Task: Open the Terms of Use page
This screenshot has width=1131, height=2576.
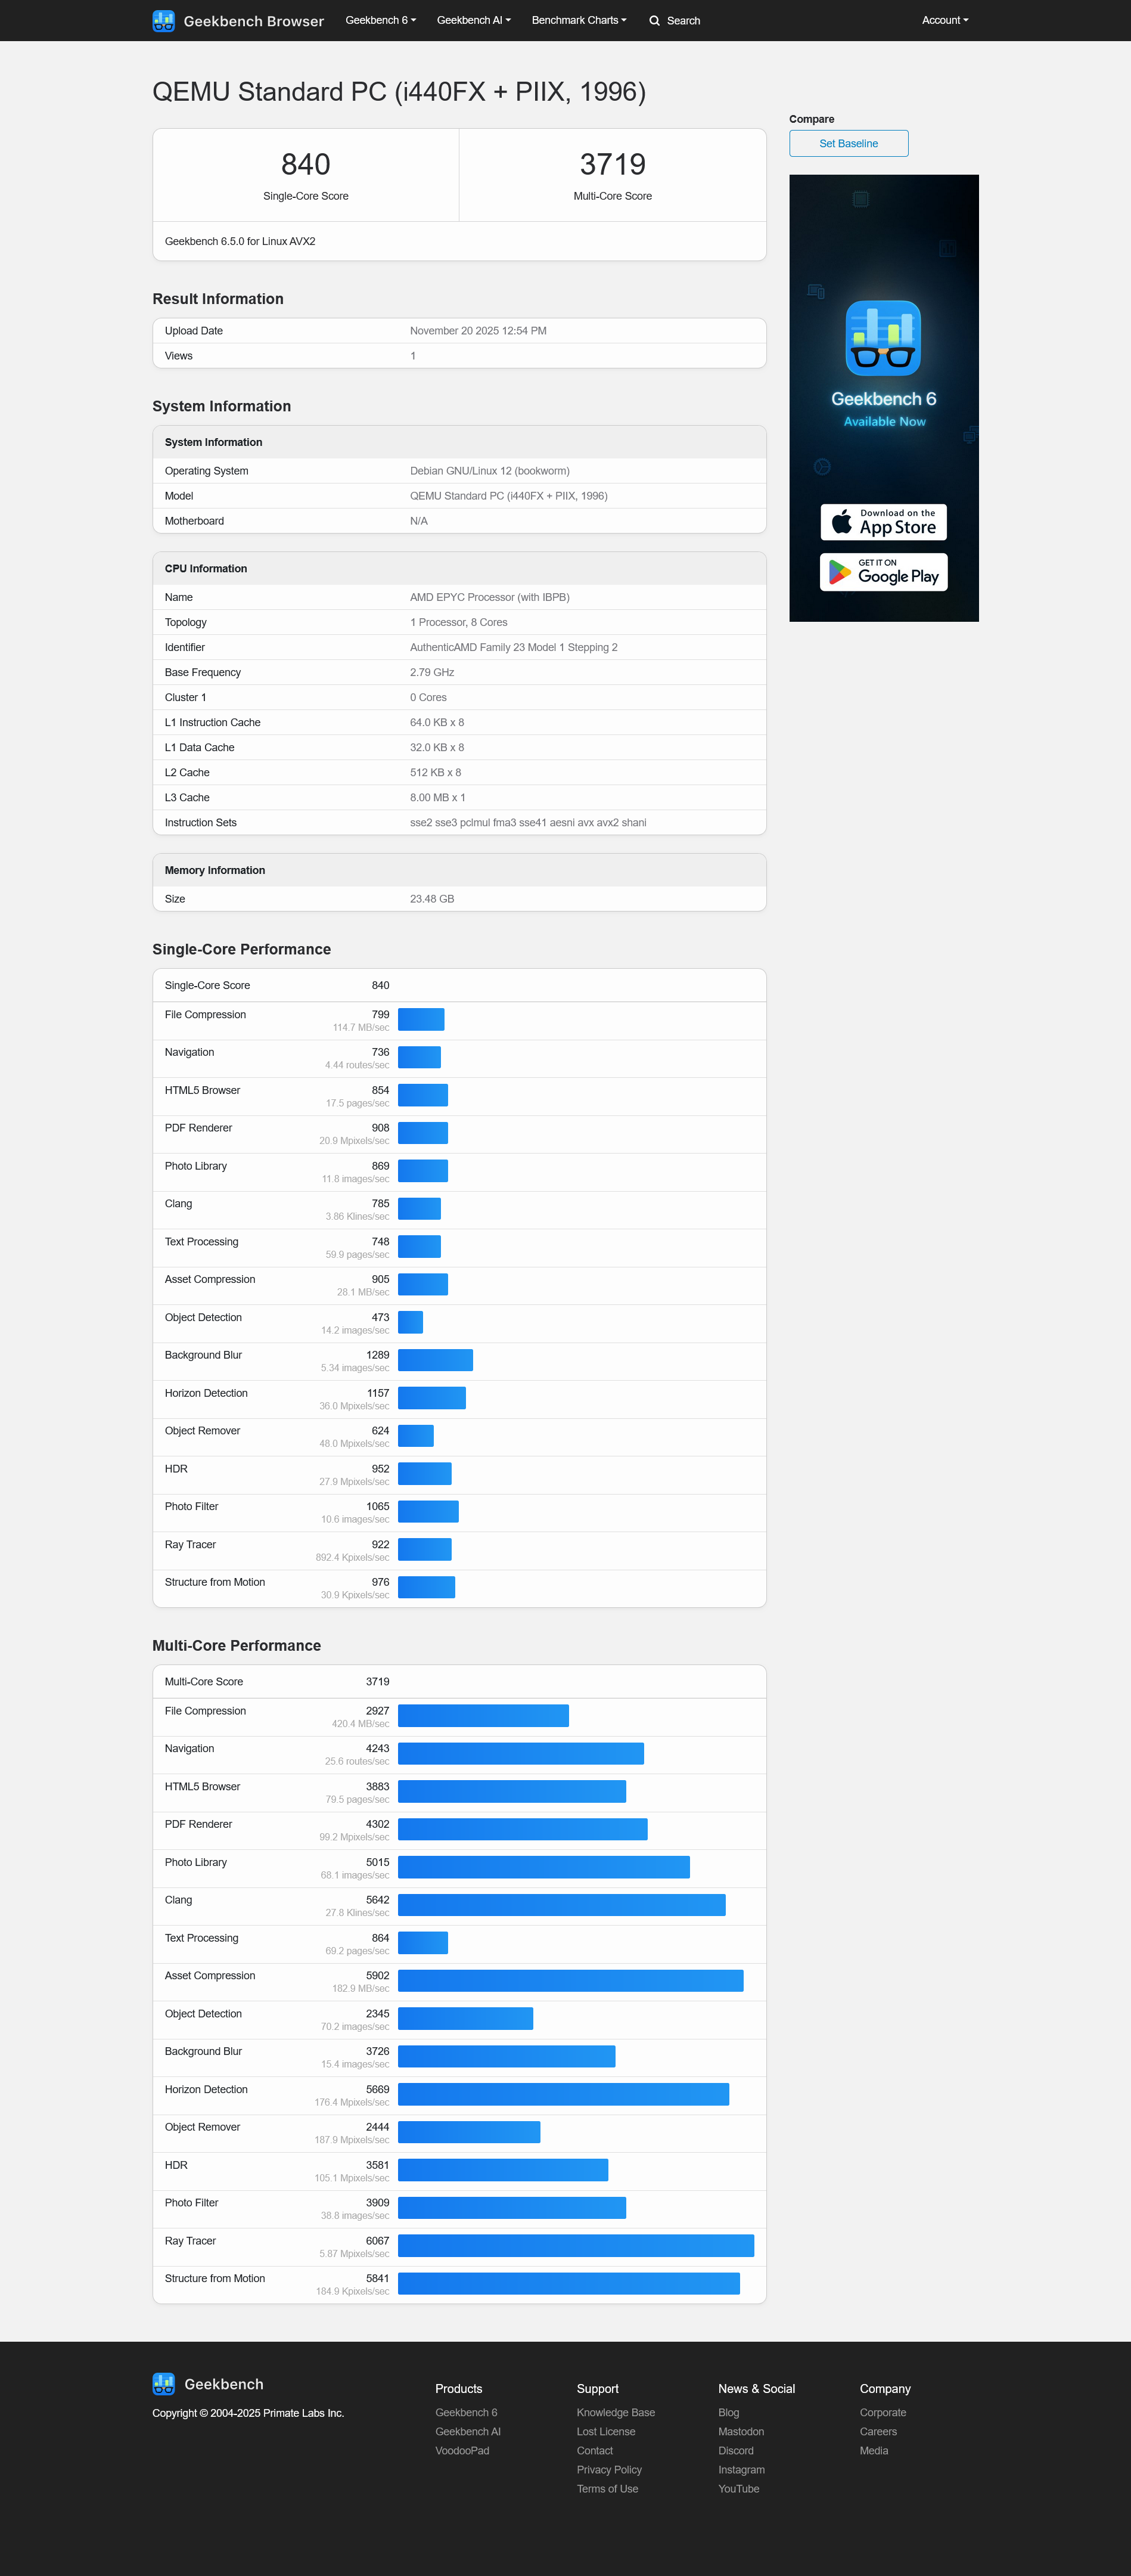Action: [607, 2488]
